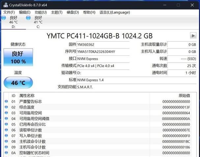Click status dot for attribute 03
200x157 pixels.
pyautogui.click(x=6, y=113)
